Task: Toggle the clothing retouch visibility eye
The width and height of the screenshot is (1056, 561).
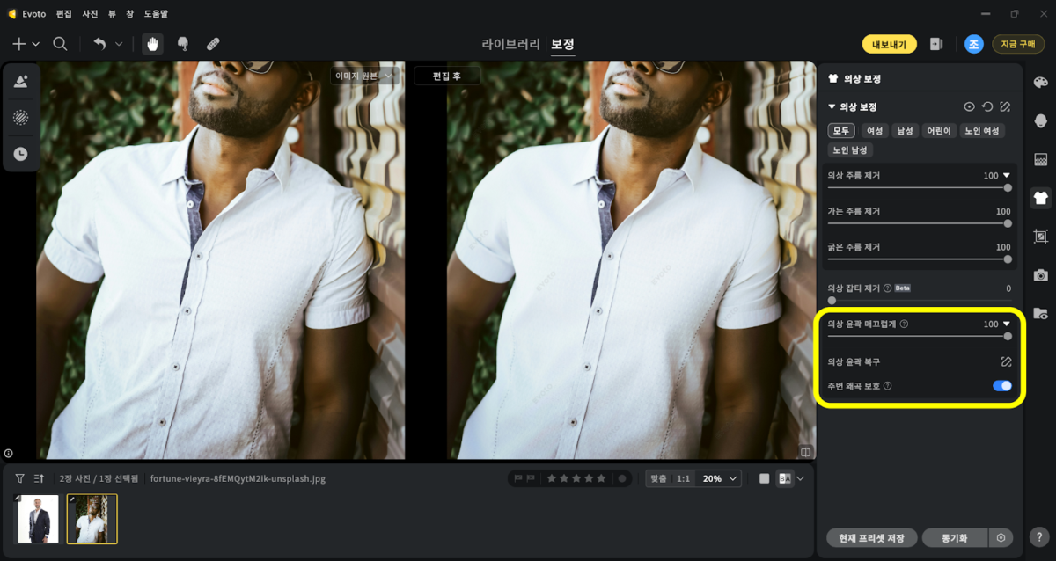Action: pos(969,106)
